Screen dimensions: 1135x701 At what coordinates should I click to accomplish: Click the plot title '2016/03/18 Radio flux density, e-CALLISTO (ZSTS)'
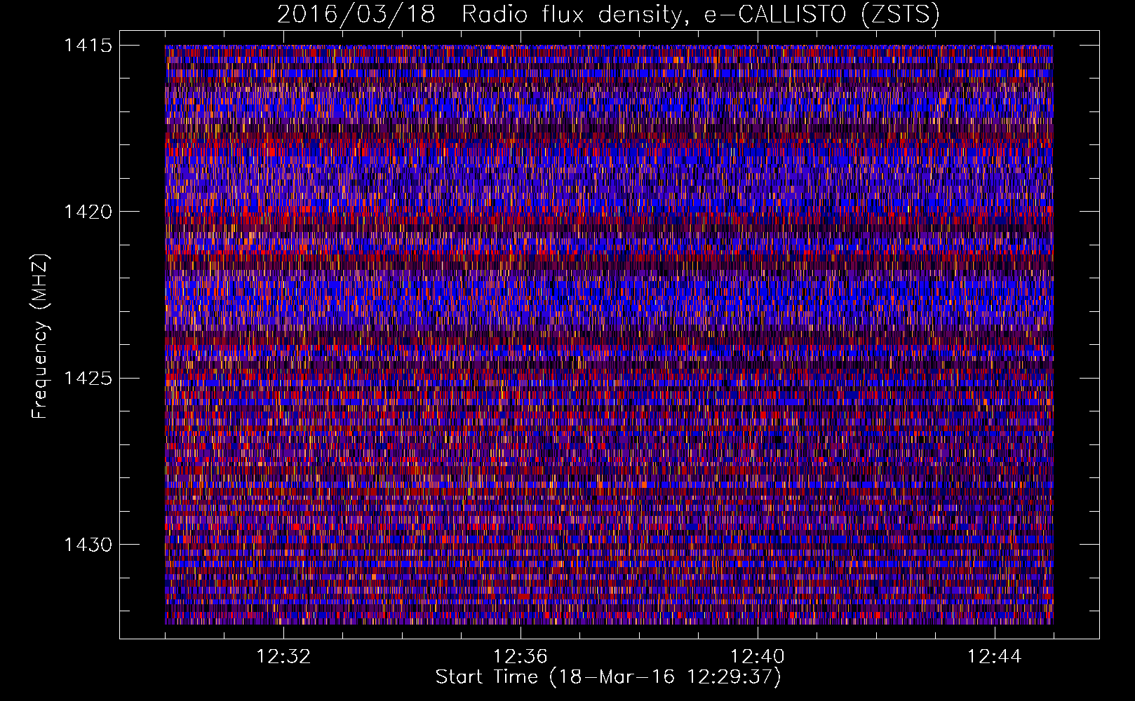[608, 14]
